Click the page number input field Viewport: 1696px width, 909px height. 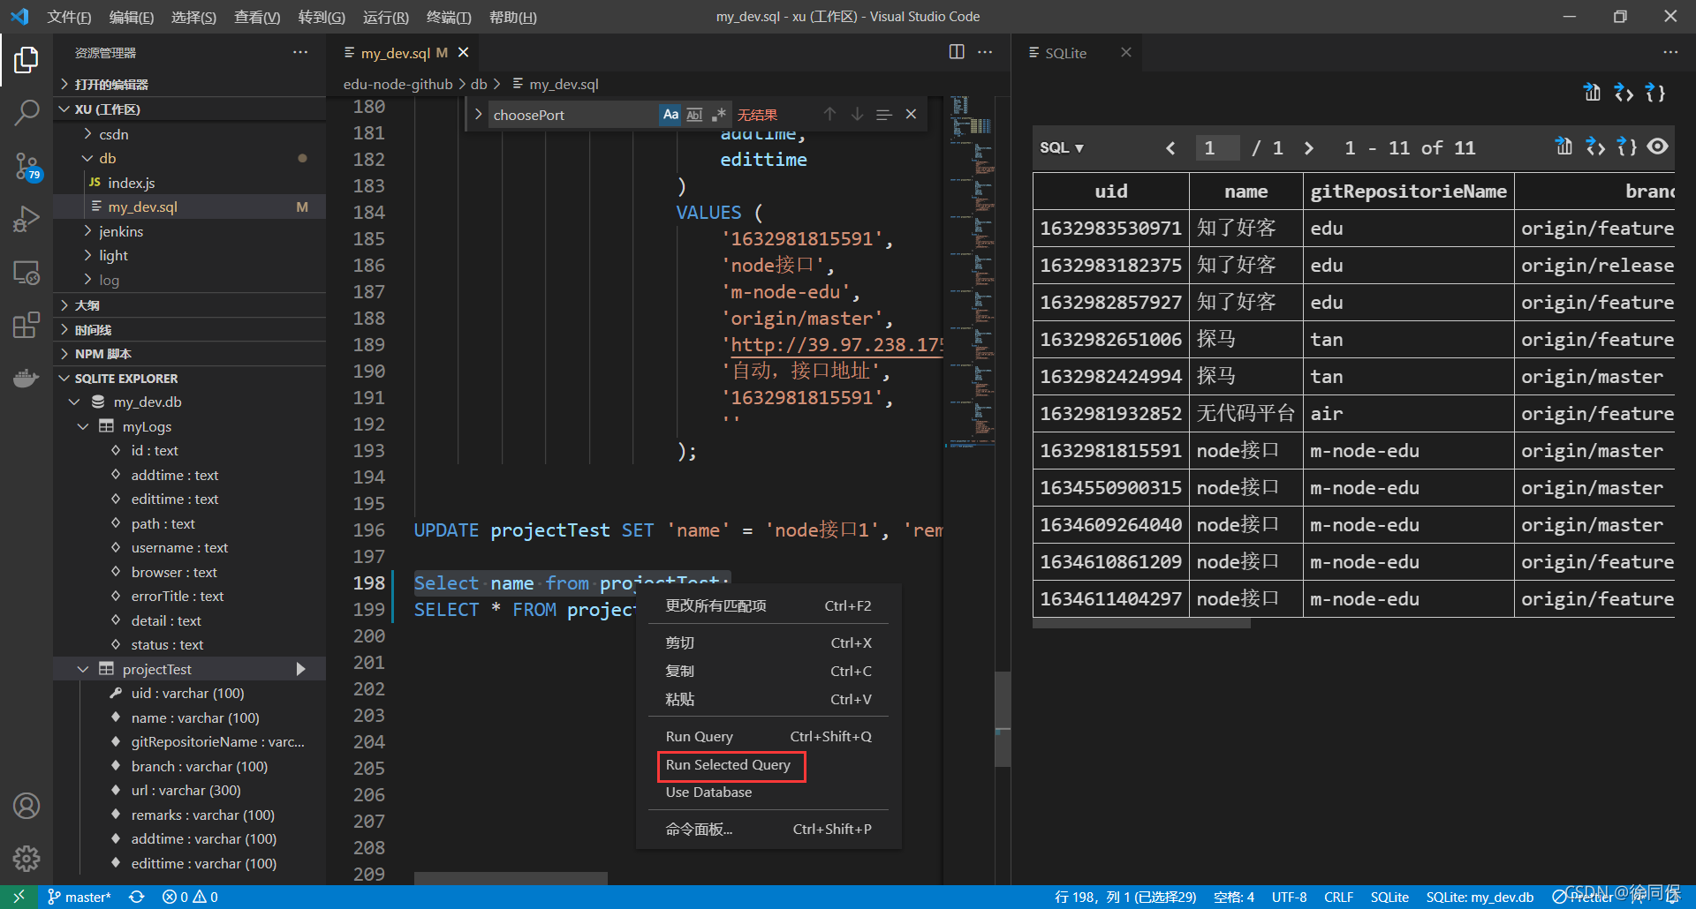1217,147
